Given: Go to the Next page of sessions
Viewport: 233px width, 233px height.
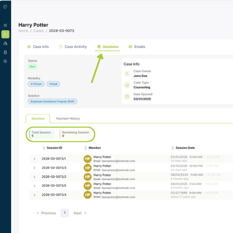Looking at the screenshot, I should pyautogui.click(x=80, y=213).
